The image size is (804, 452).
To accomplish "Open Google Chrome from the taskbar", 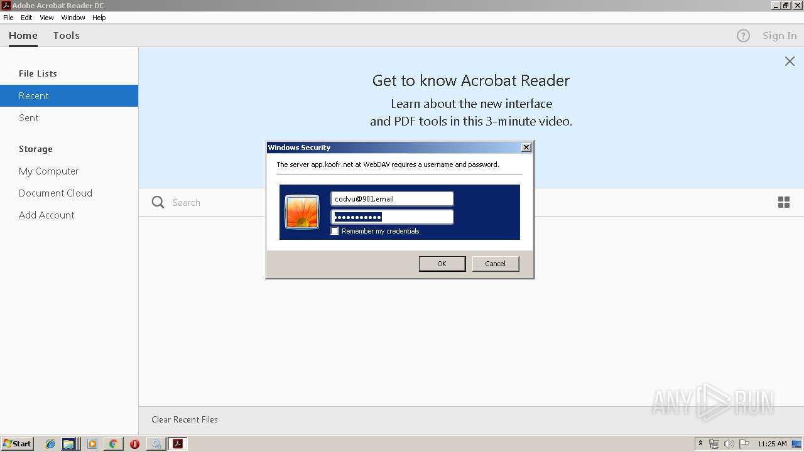I will point(113,444).
